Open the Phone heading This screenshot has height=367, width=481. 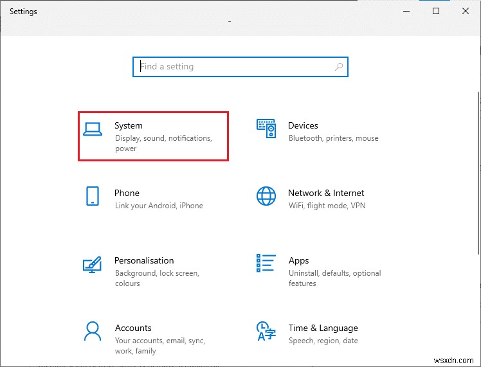pos(127,193)
